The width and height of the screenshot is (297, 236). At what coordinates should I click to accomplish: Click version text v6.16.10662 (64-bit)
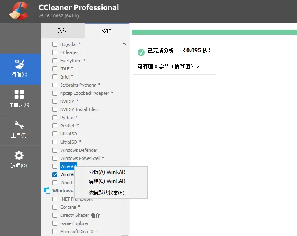point(59,16)
